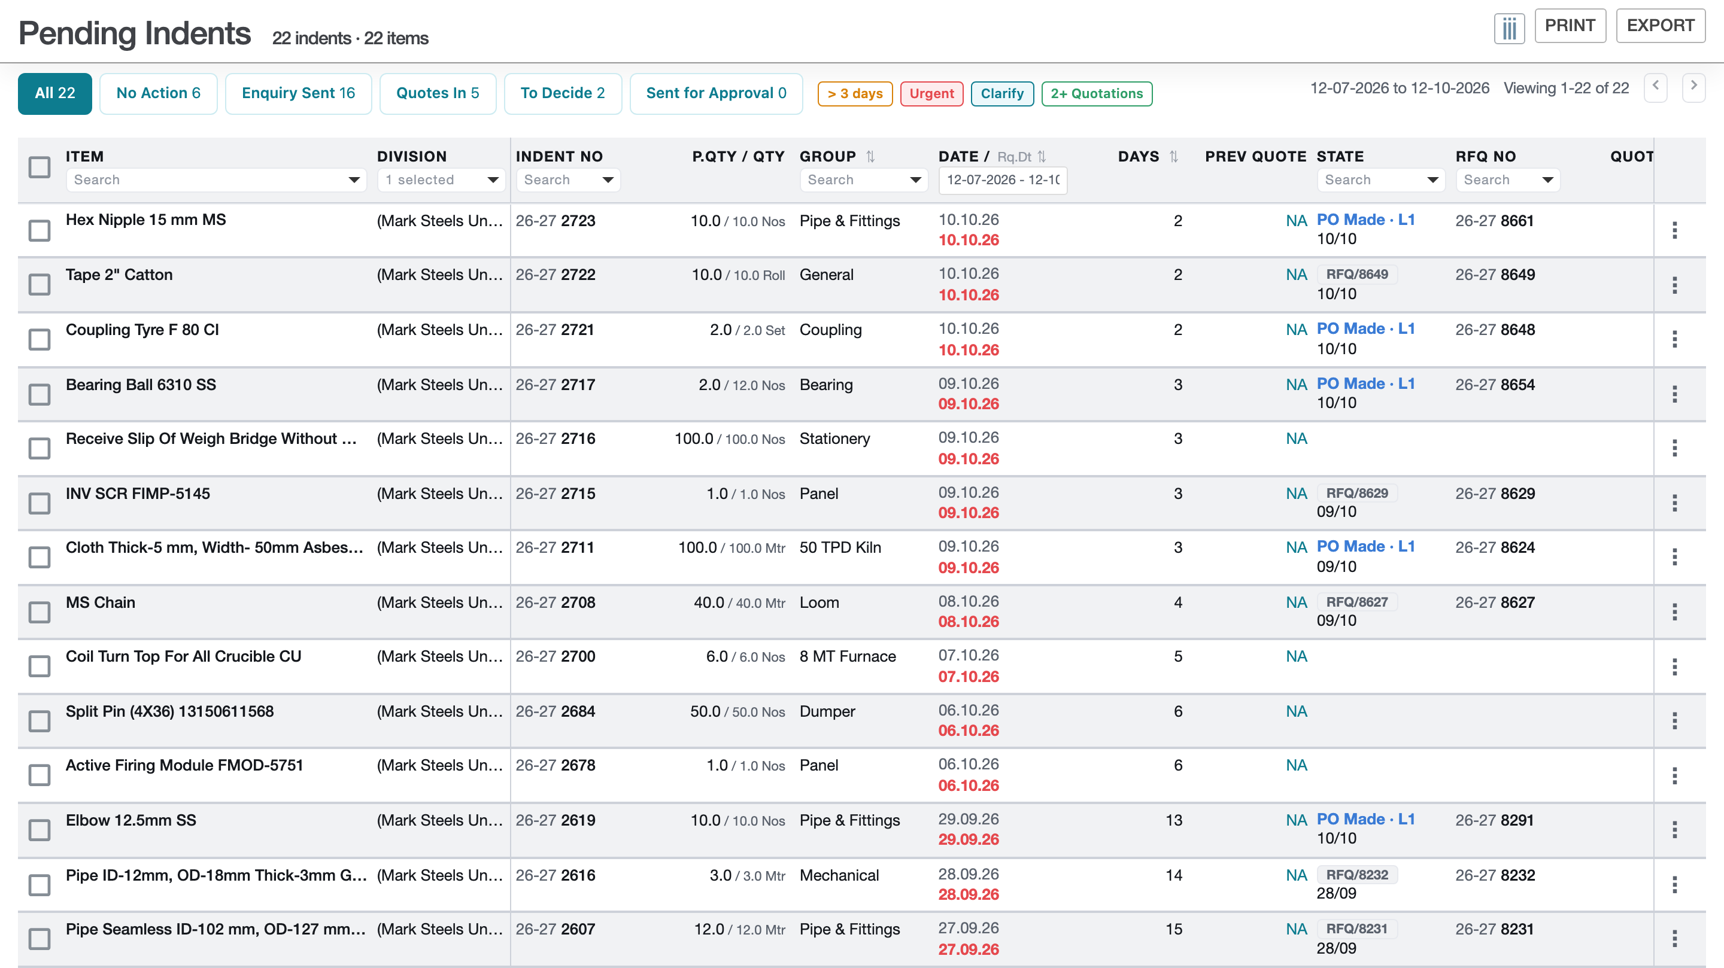Open row menu for Coupling Tyre F 80 CI
The width and height of the screenshot is (1724, 968).
click(1674, 339)
